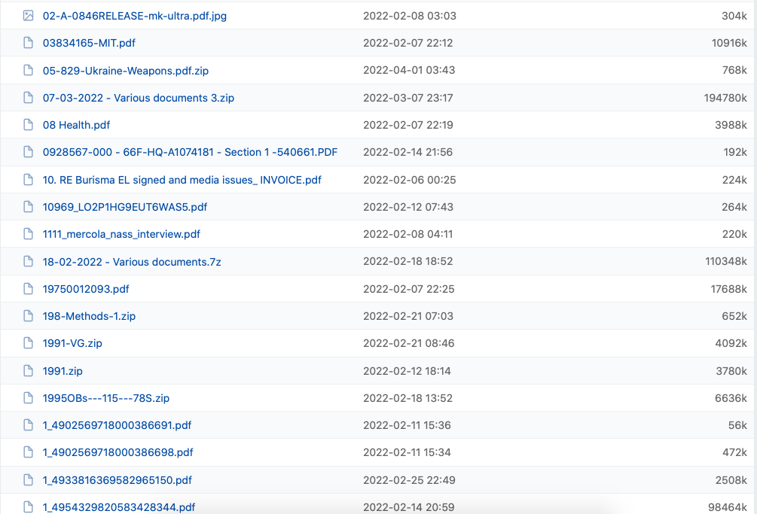This screenshot has width=757, height=514.
Task: Click the file icon beside 1_4933816369582965150.pdf
Action: (x=28, y=480)
